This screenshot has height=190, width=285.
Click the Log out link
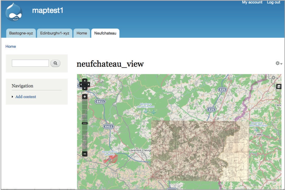point(273,2)
